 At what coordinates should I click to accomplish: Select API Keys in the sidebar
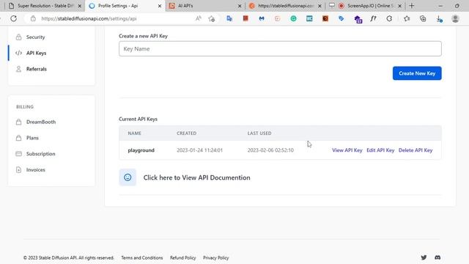(x=36, y=53)
